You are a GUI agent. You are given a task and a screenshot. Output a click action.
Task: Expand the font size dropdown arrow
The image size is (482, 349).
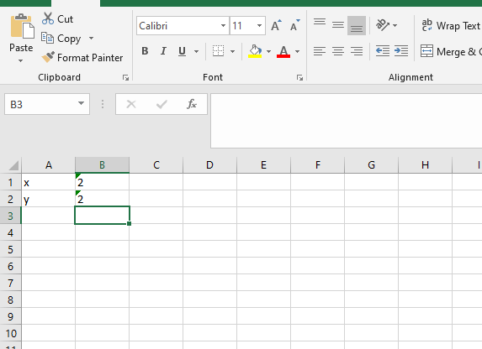[259, 25]
